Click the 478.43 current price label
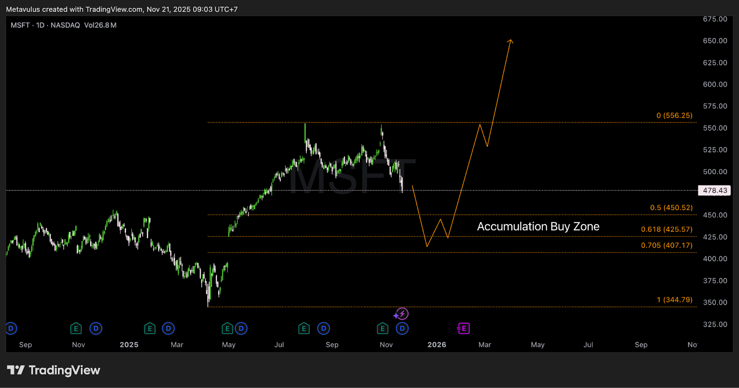 tap(714, 190)
